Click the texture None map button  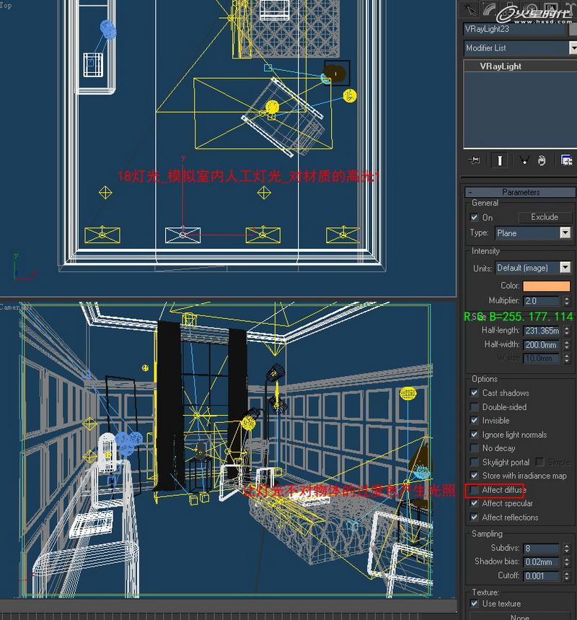click(x=520, y=616)
